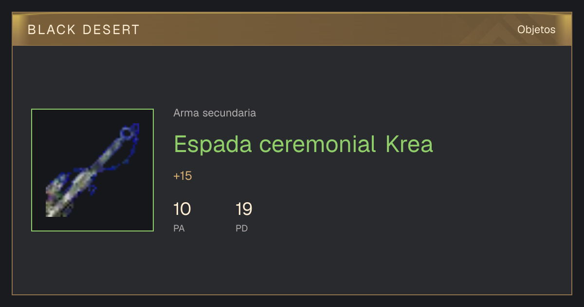Click the word BLACK in the header
This screenshot has height=307, width=584.
click(x=52, y=30)
